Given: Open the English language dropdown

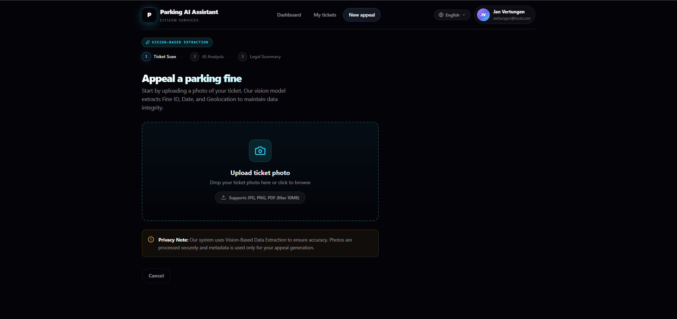Looking at the screenshot, I should pyautogui.click(x=452, y=15).
